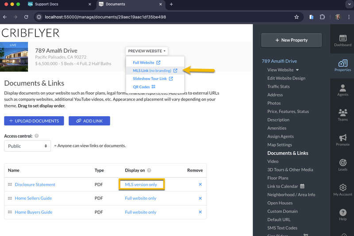This screenshot has width=354, height=236.
Task: Bookmark this page with the star icon
Action: 296,17
